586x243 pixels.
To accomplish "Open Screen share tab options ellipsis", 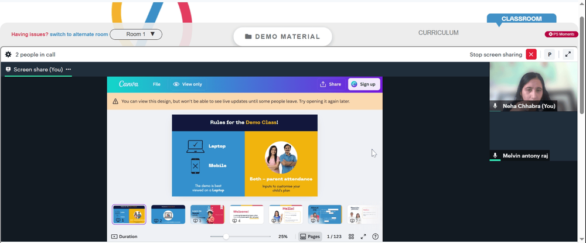I will pos(69,70).
